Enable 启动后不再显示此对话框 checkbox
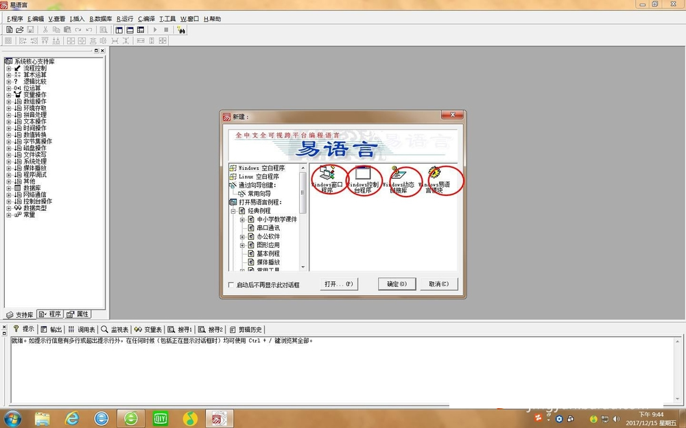686x428 pixels. [x=231, y=284]
